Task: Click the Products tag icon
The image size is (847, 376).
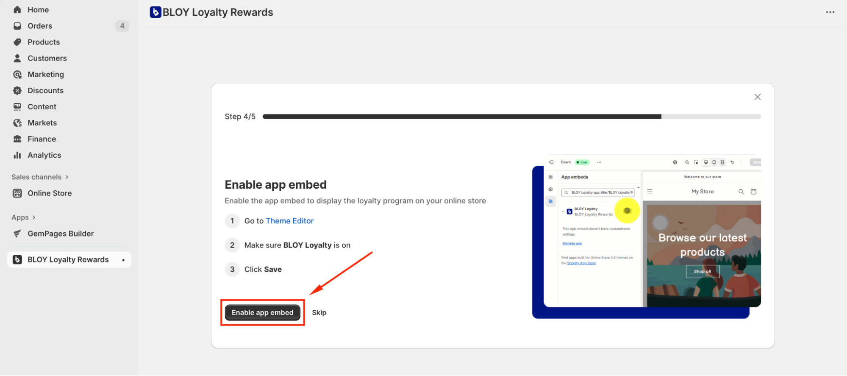Action: coord(17,42)
